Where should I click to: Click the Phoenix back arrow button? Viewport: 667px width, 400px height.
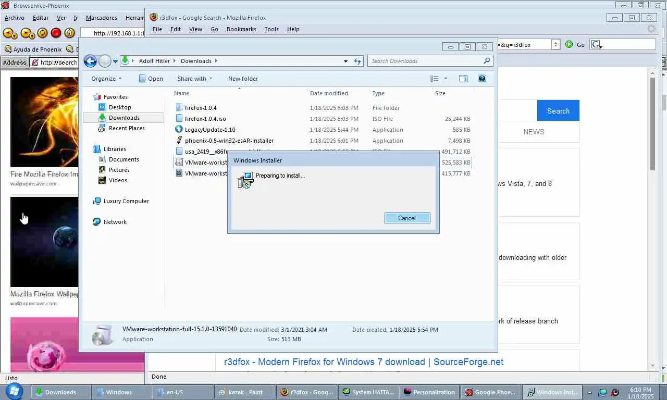pos(10,33)
